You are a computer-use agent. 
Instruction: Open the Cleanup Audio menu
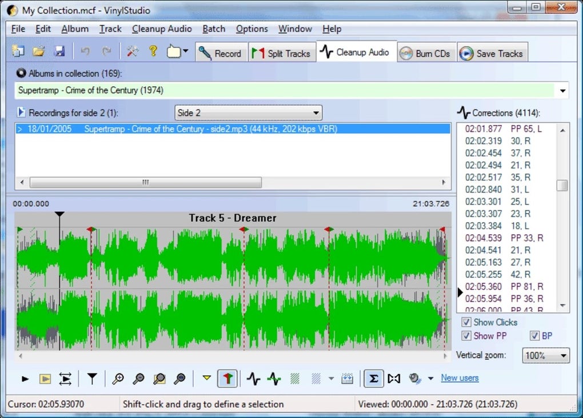pos(162,29)
